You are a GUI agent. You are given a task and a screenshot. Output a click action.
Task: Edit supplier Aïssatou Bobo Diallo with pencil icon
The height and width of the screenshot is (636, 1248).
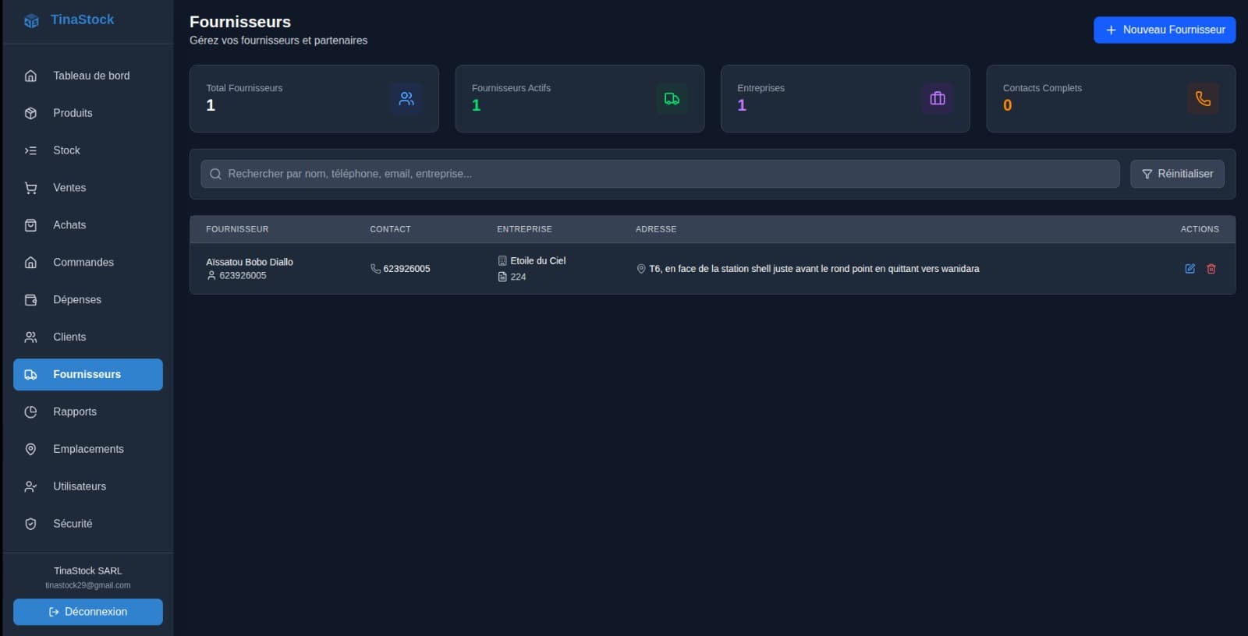[x=1190, y=269]
